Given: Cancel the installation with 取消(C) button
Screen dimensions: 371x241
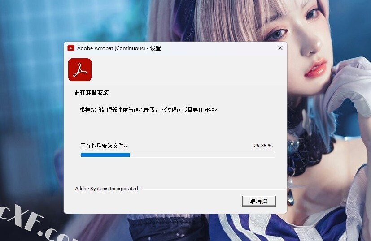Looking at the screenshot, I should pos(259,201).
